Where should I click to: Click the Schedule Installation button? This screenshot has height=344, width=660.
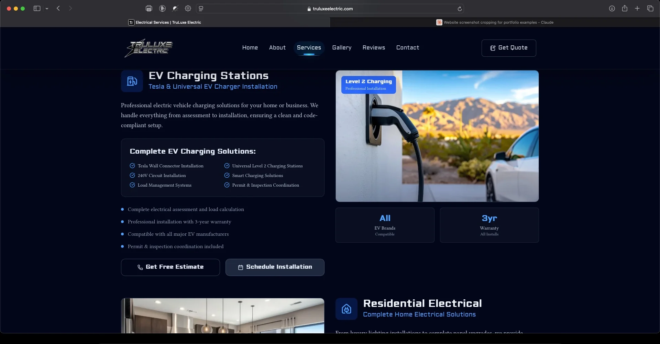(x=275, y=267)
